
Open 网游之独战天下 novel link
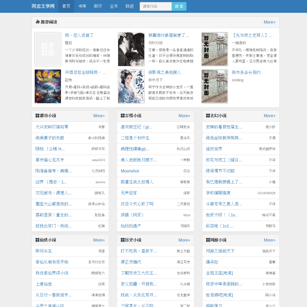[220, 251]
